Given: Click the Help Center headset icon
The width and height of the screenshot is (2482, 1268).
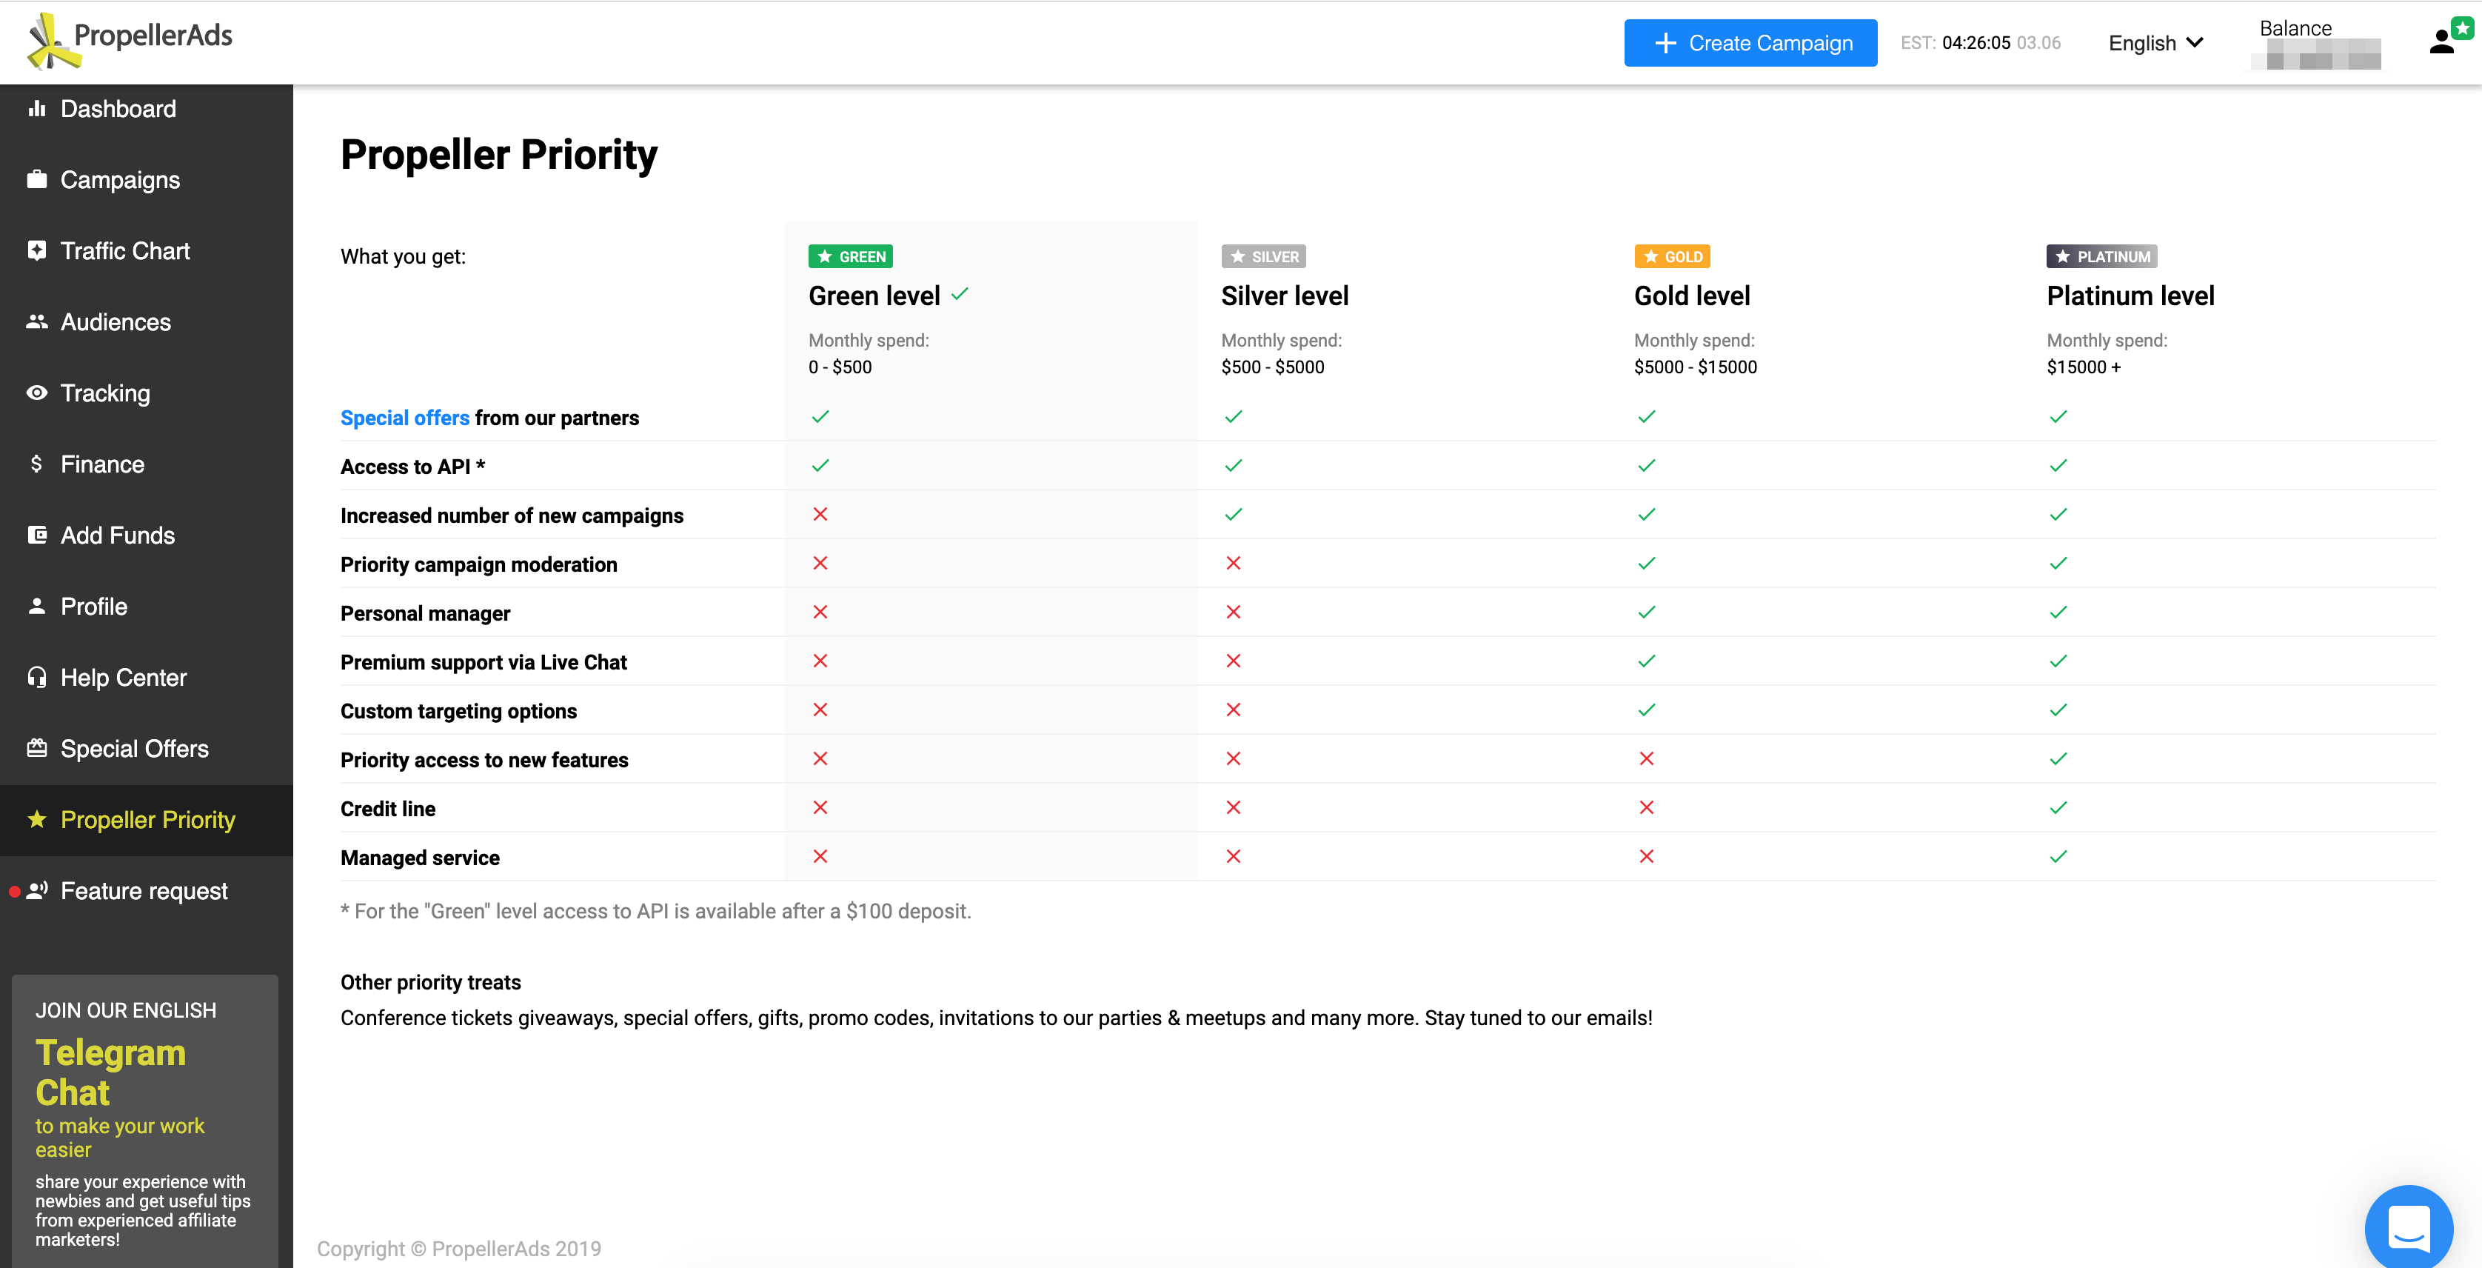Looking at the screenshot, I should point(36,678).
